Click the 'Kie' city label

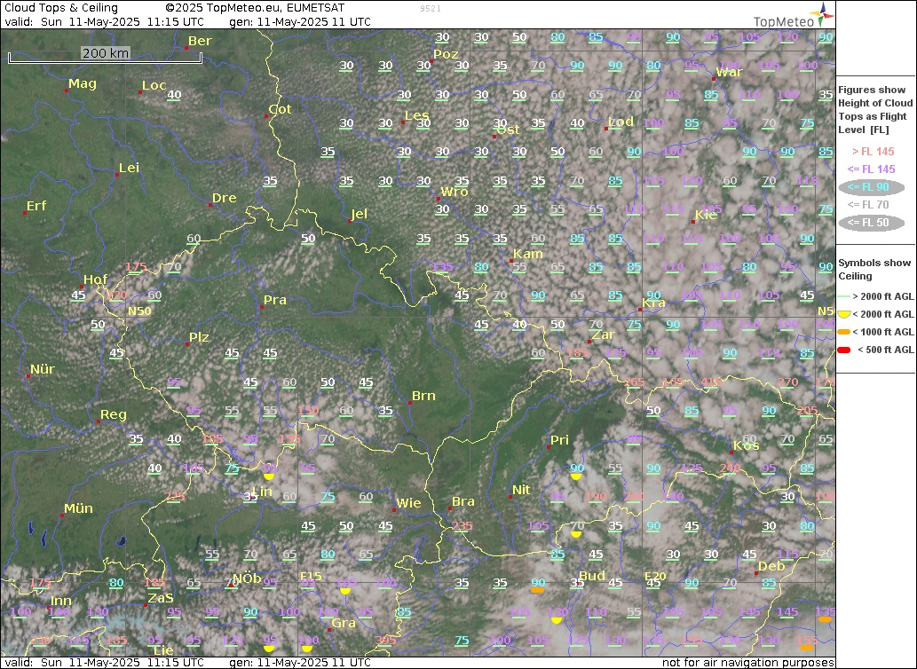(707, 215)
